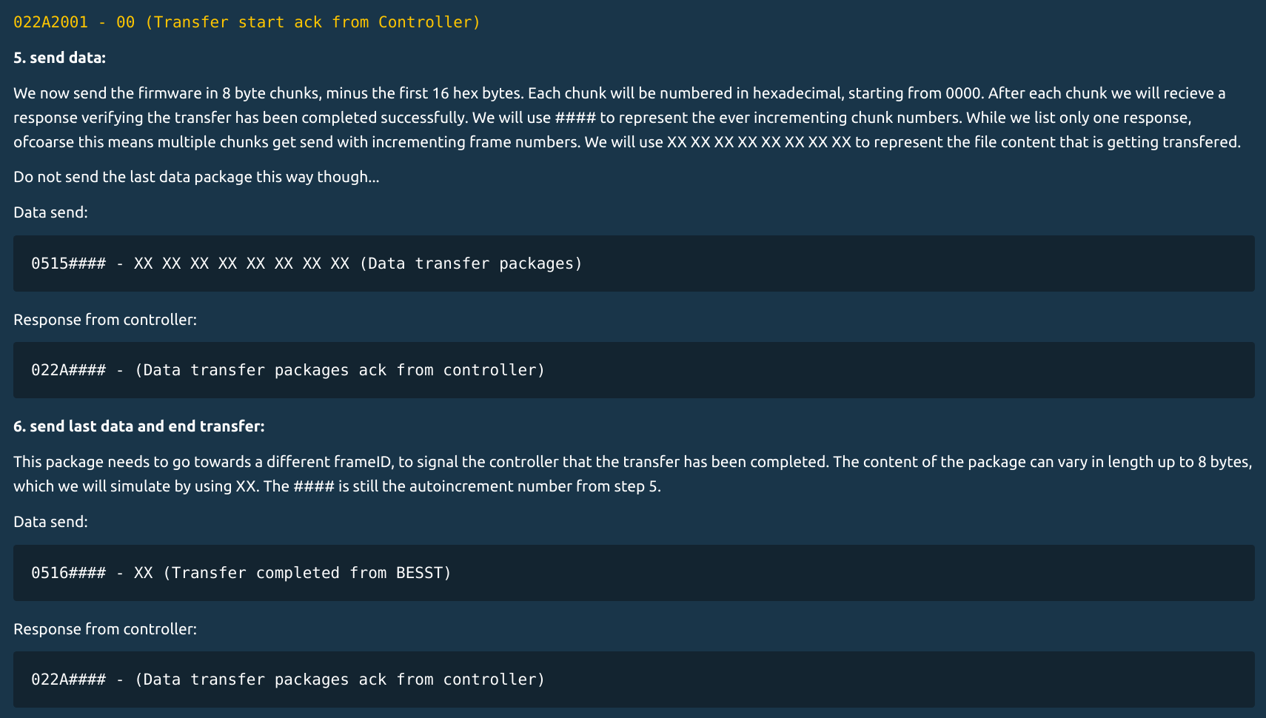Click the yellow Transfer start ack code line
Screen dimensions: 1266x718
[247, 22]
